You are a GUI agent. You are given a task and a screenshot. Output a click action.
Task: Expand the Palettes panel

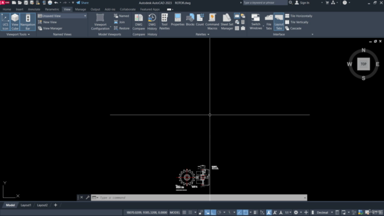pyautogui.click(x=202, y=35)
